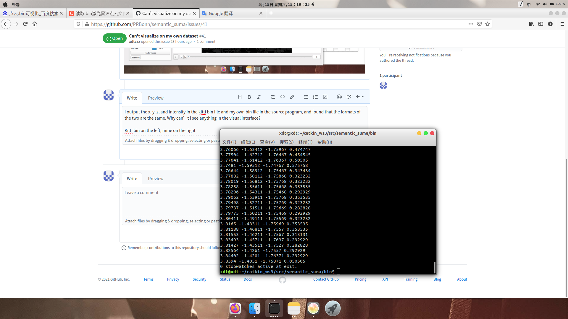Launch Firefox from the dock

[235, 308]
